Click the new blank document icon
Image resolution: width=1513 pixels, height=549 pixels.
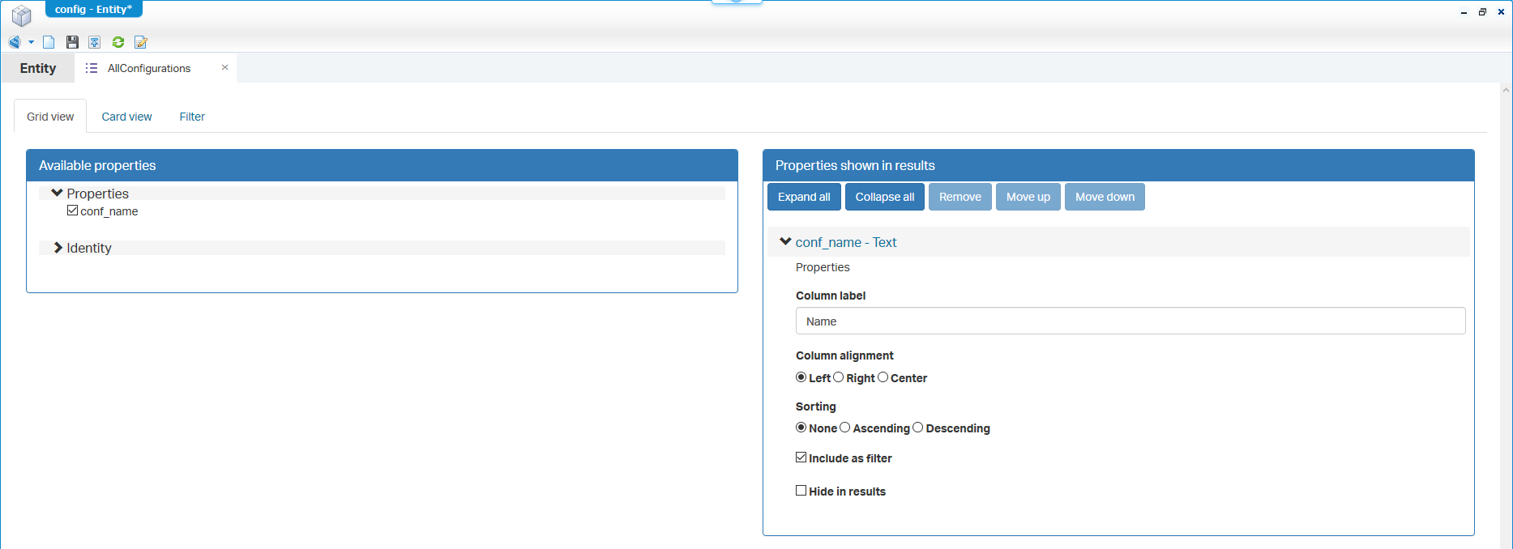coord(49,42)
